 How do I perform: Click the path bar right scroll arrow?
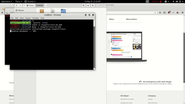click(46, 5)
